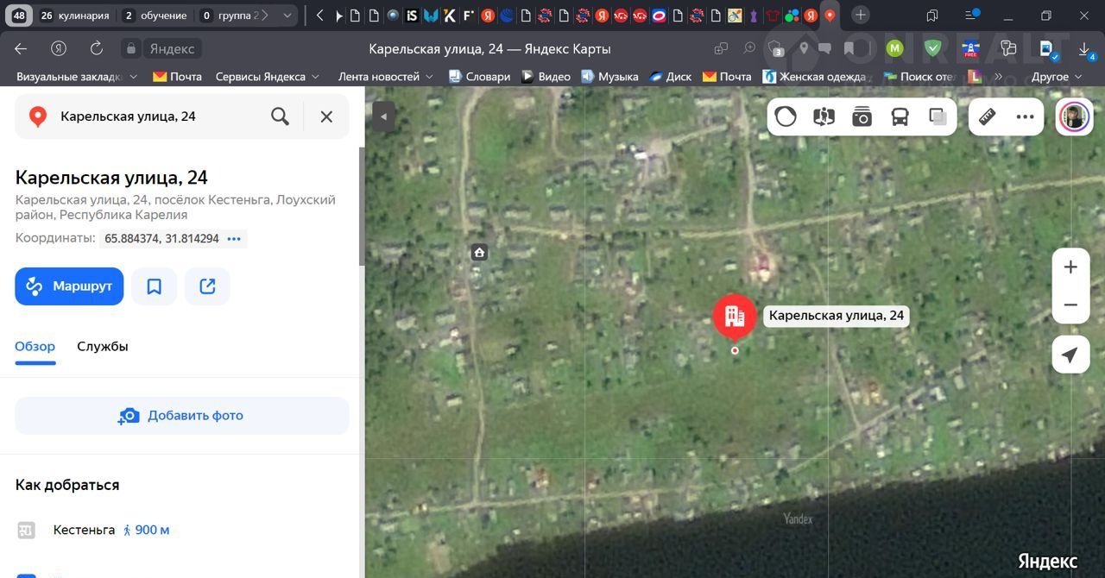Zoom out on the map
Image resolution: width=1105 pixels, height=578 pixels.
(1070, 305)
